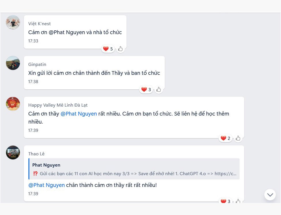281x215 pixels.
Task: Click sender name Thao Lê
Action: tap(36, 154)
